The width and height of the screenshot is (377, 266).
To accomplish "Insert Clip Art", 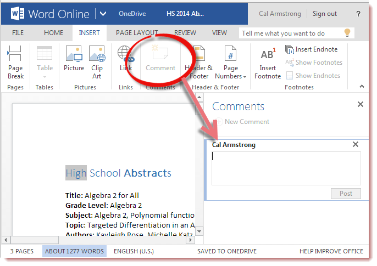I will (x=97, y=63).
